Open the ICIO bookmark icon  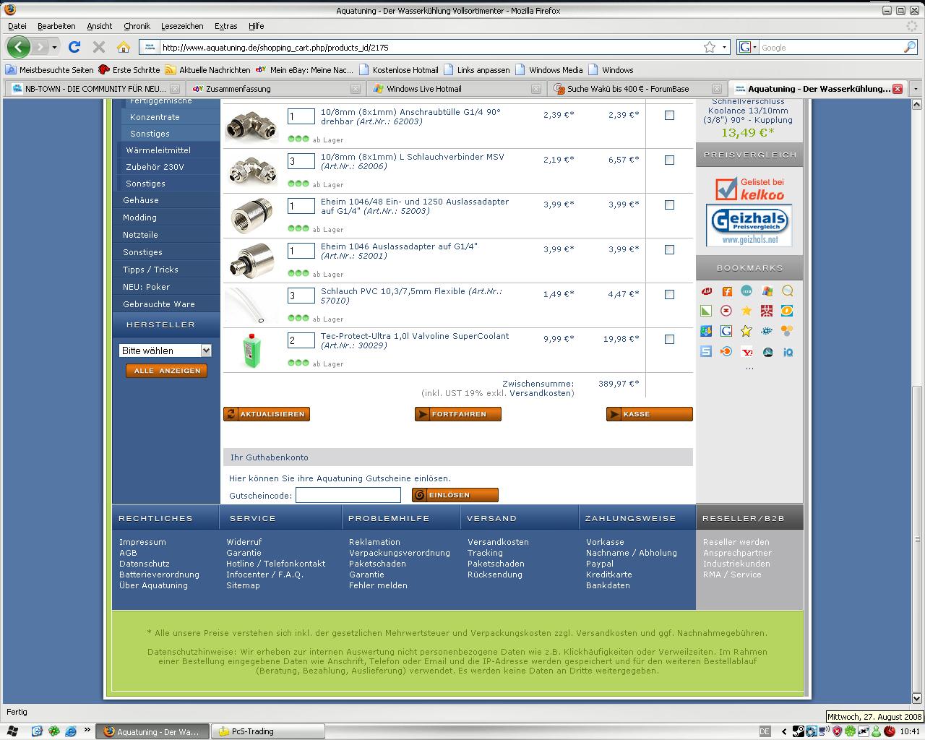[x=747, y=291]
